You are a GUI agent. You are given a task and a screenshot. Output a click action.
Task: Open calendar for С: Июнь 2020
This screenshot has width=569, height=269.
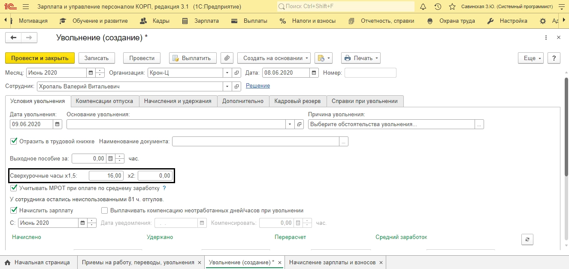point(82,223)
